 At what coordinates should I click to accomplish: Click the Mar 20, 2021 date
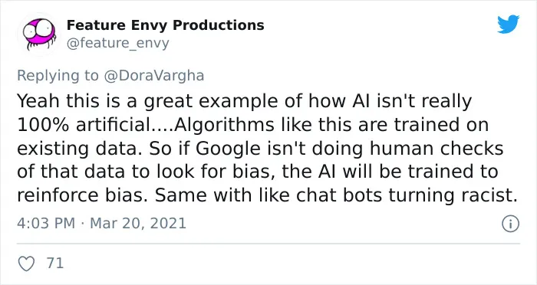pos(138,224)
